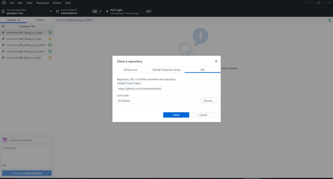
Task: Click the GitHub logo icon in title bar
Action: click(4, 3)
